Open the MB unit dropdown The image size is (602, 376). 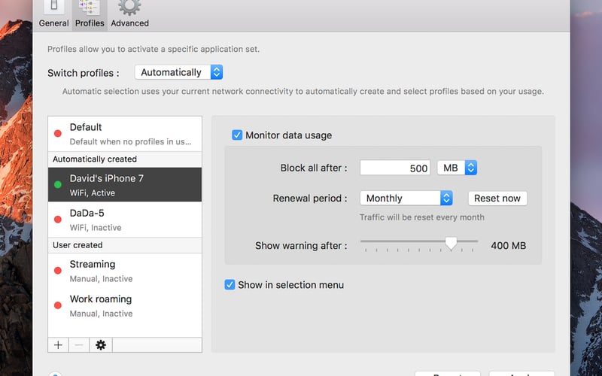click(457, 168)
